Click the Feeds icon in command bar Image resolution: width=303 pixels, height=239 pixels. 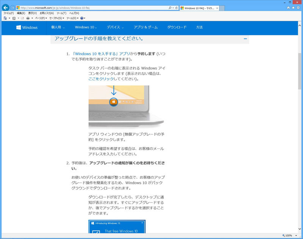click(x=14, y=18)
